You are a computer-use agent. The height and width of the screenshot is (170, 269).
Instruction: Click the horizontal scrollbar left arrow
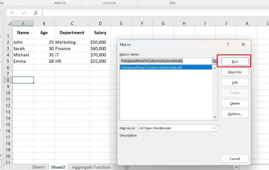236,167
